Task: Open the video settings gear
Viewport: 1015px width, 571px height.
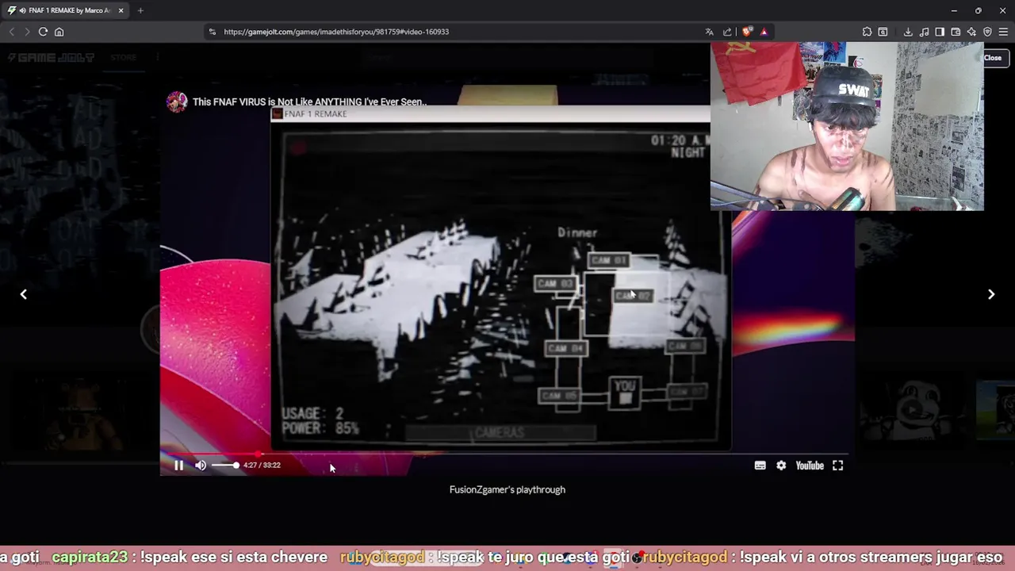Action: point(781,466)
